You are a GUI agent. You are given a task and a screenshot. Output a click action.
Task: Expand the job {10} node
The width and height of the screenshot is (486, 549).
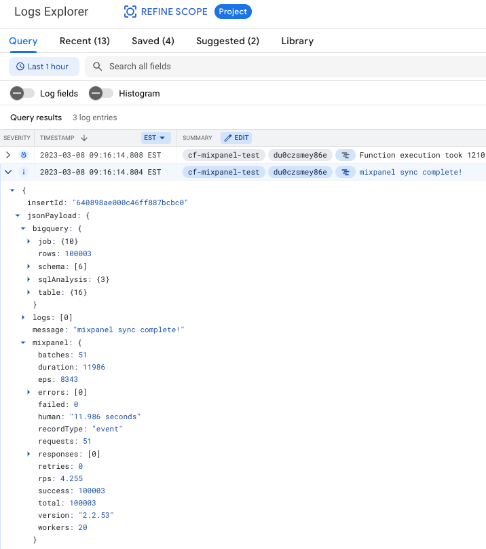29,241
